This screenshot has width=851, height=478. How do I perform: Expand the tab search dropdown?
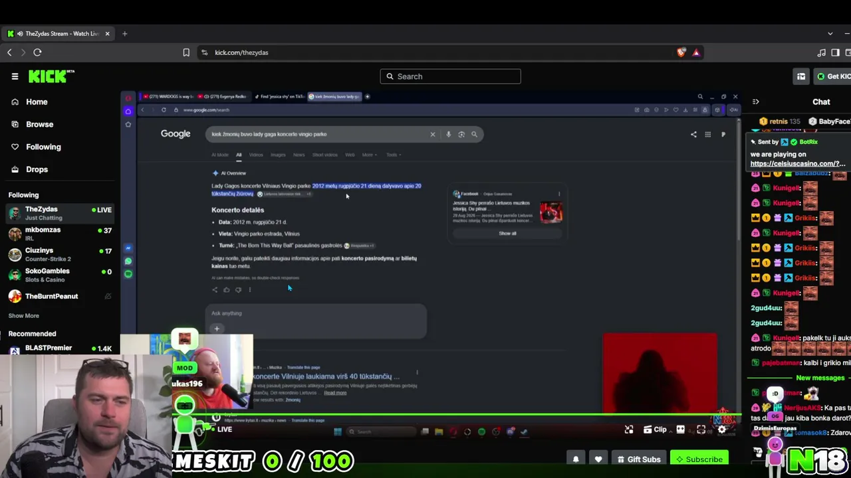point(830,33)
